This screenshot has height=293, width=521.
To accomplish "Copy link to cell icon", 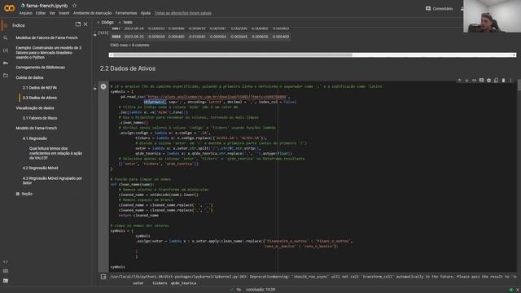I will click(x=474, y=81).
